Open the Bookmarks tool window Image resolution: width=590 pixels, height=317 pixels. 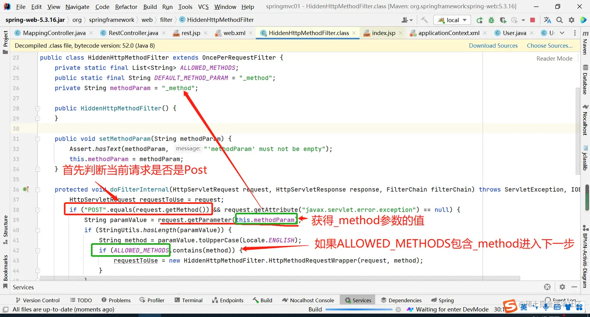click(5, 272)
